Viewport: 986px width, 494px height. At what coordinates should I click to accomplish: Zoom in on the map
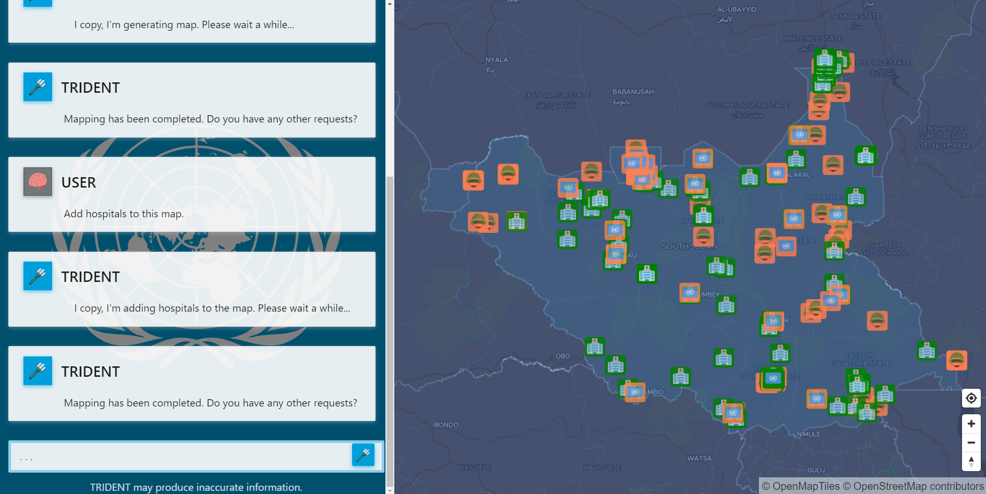(970, 424)
